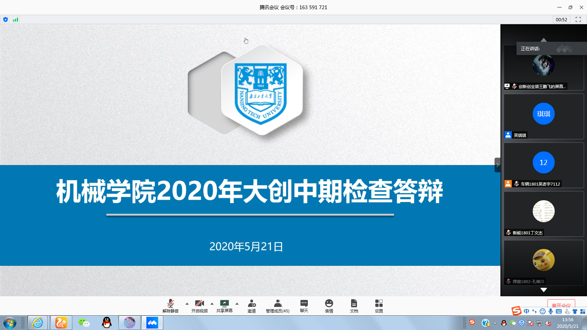Select 吴琪琪 participant video tile
587x330 pixels.
[544, 116]
